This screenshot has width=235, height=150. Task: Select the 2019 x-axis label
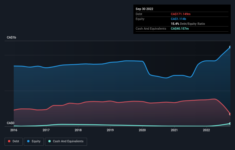[x=110, y=130]
